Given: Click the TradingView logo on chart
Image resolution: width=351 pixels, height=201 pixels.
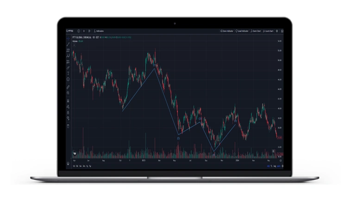Looking at the screenshot, I should point(75,153).
